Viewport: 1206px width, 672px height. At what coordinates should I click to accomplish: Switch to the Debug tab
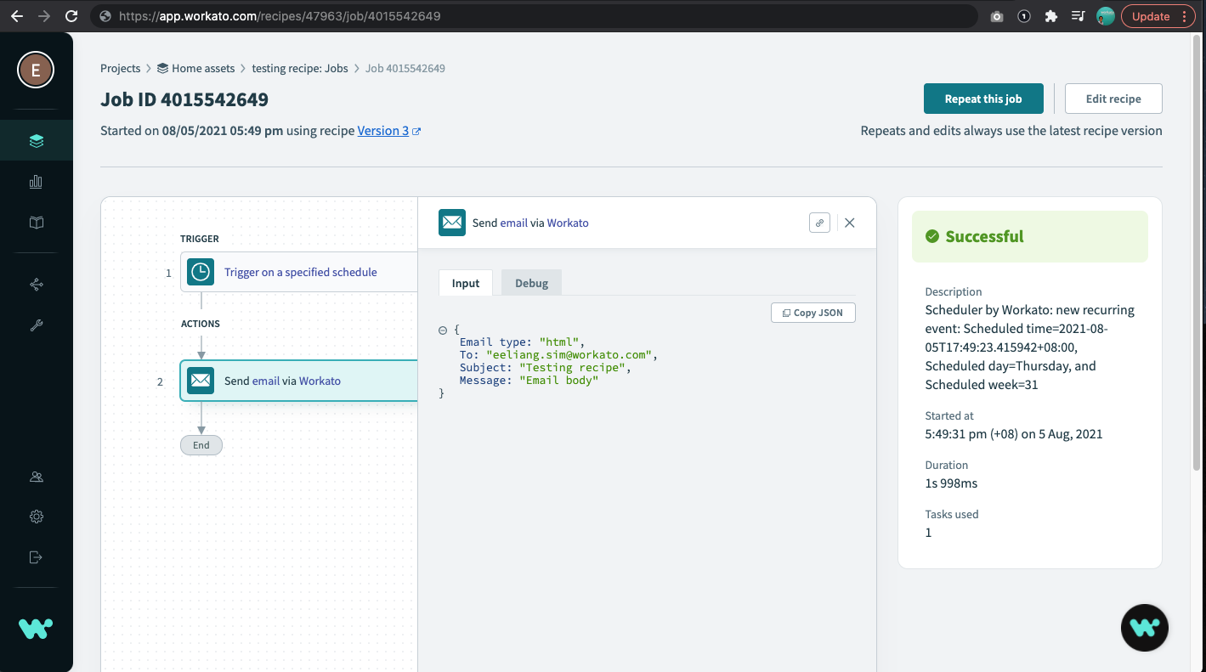[531, 283]
